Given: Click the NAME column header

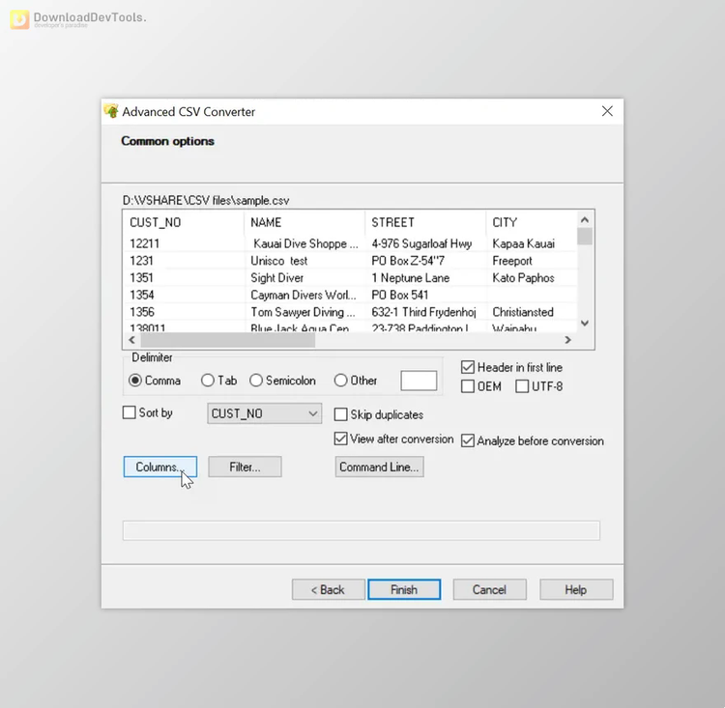Looking at the screenshot, I should tap(304, 222).
